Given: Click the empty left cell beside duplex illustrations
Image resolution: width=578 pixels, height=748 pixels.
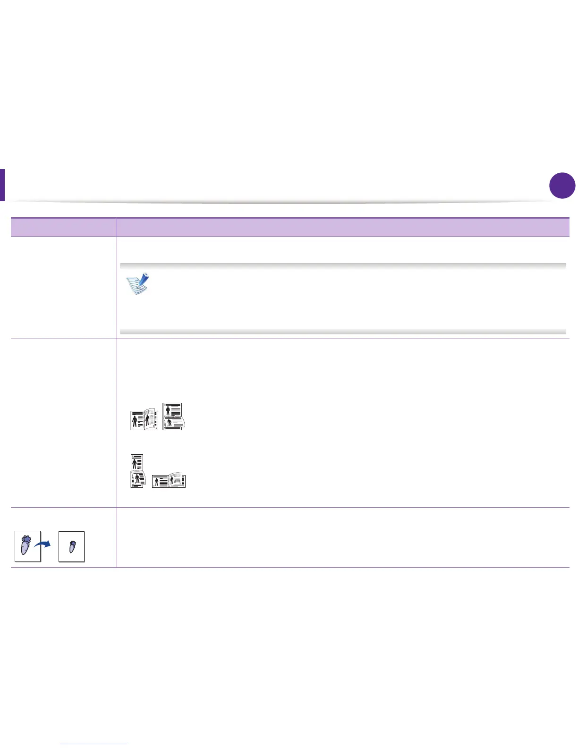Looking at the screenshot, I should pyautogui.click(x=63, y=423).
